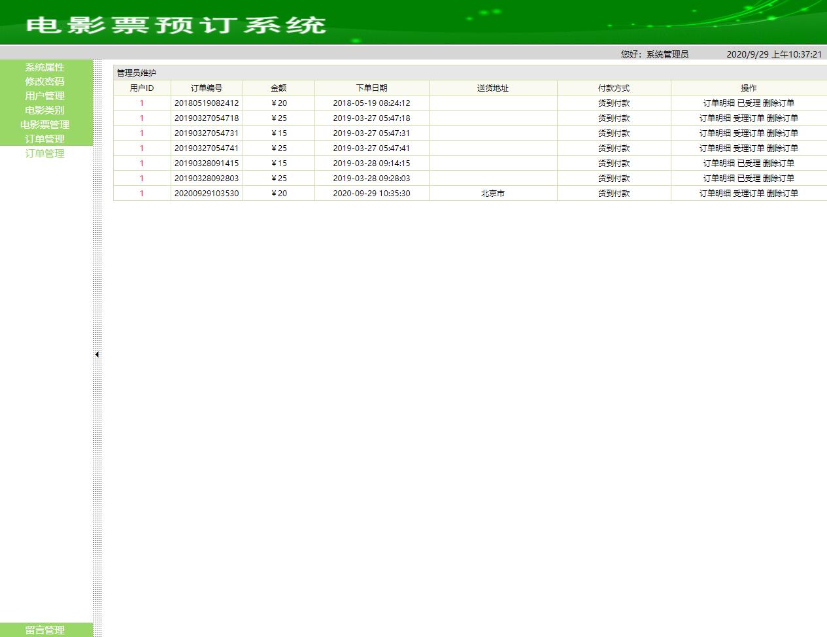The height and width of the screenshot is (637, 827).
Task: Click the 订单编号 column header
Action: [207, 88]
